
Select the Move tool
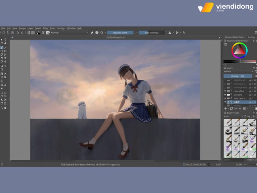click(5, 66)
